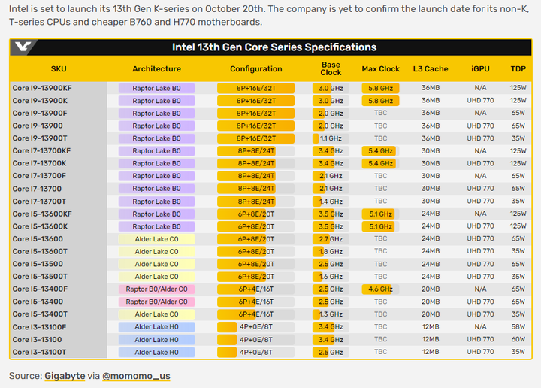
Task: Click the iGPU column header
Action: [480, 68]
